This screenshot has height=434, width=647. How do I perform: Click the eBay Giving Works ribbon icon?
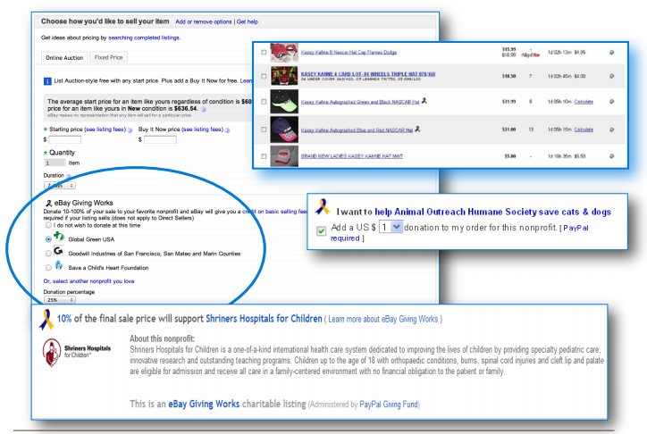pos(48,204)
